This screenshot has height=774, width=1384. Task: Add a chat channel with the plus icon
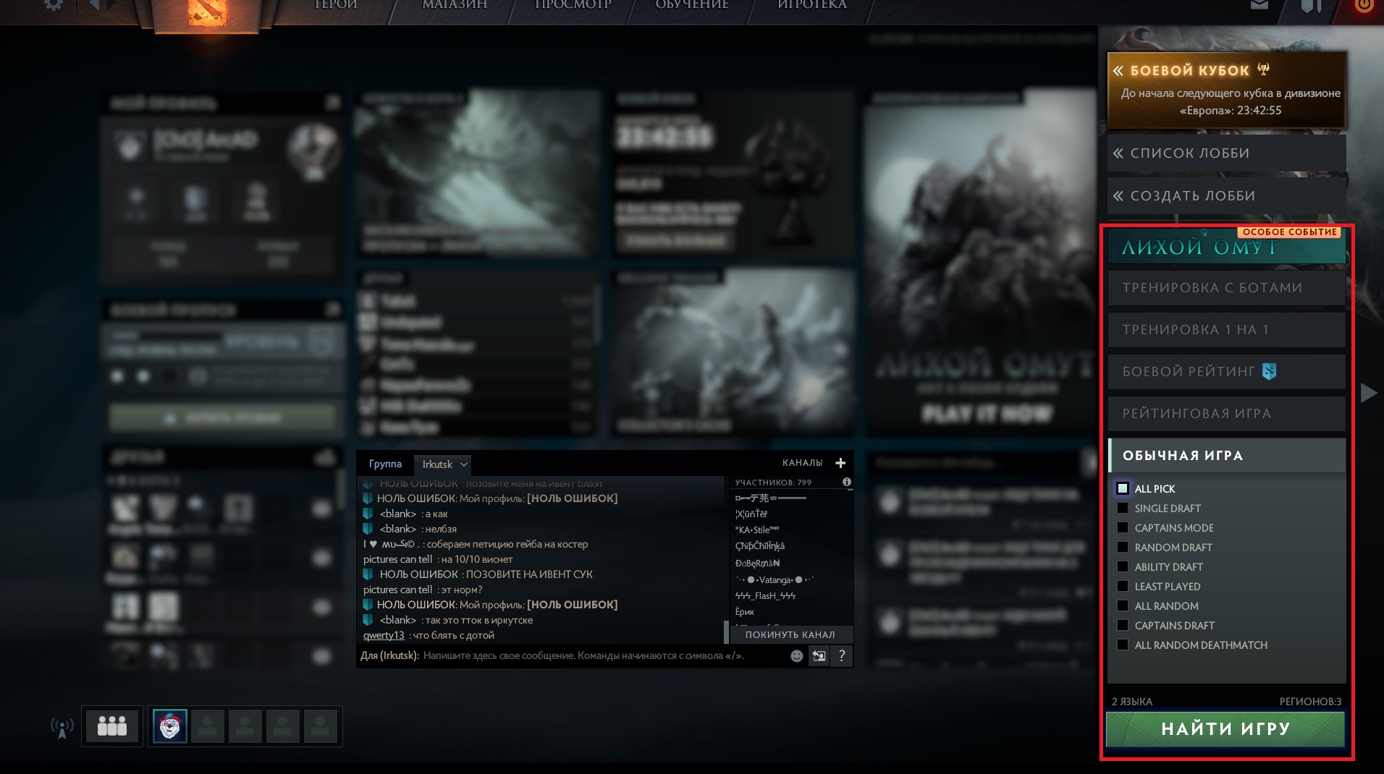[840, 463]
